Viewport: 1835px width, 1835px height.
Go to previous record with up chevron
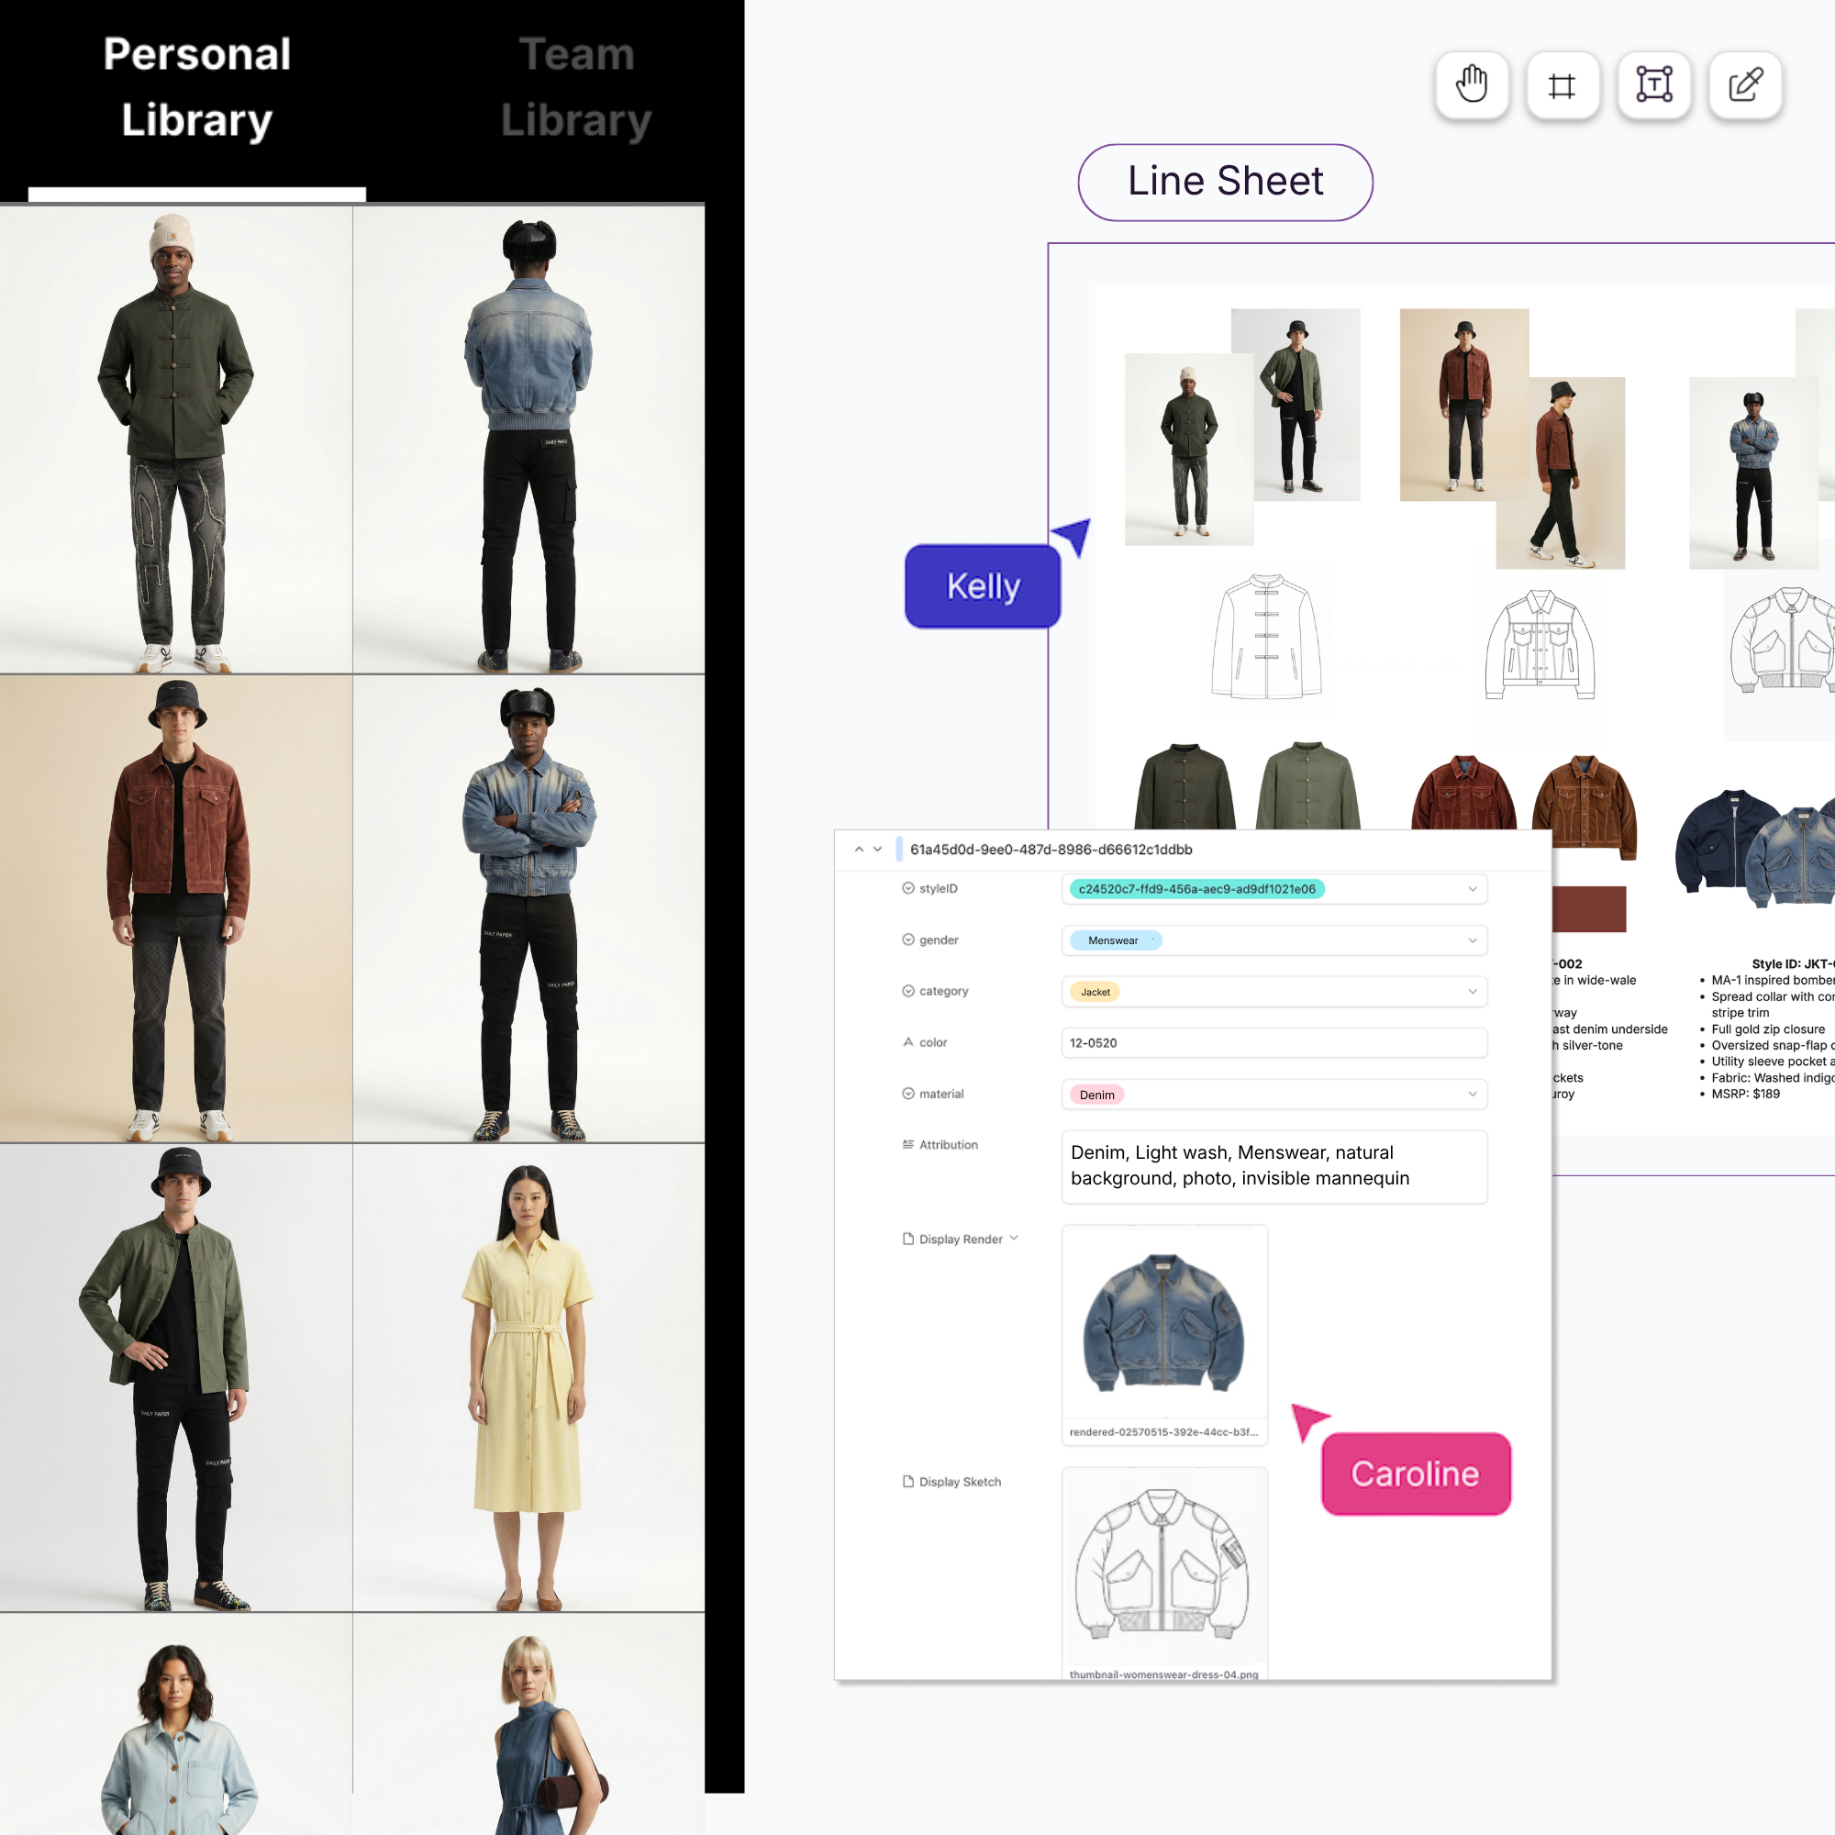point(859,849)
